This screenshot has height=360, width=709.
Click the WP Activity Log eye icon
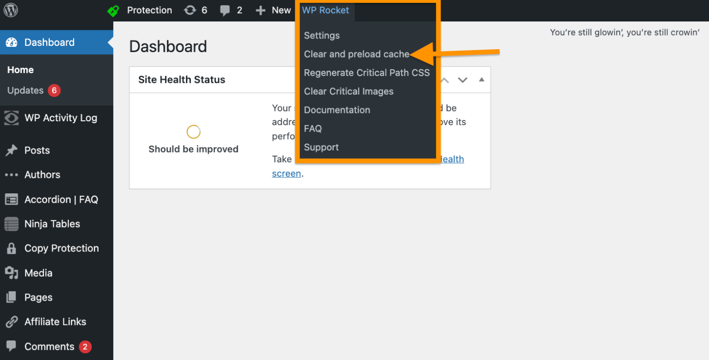tap(11, 118)
